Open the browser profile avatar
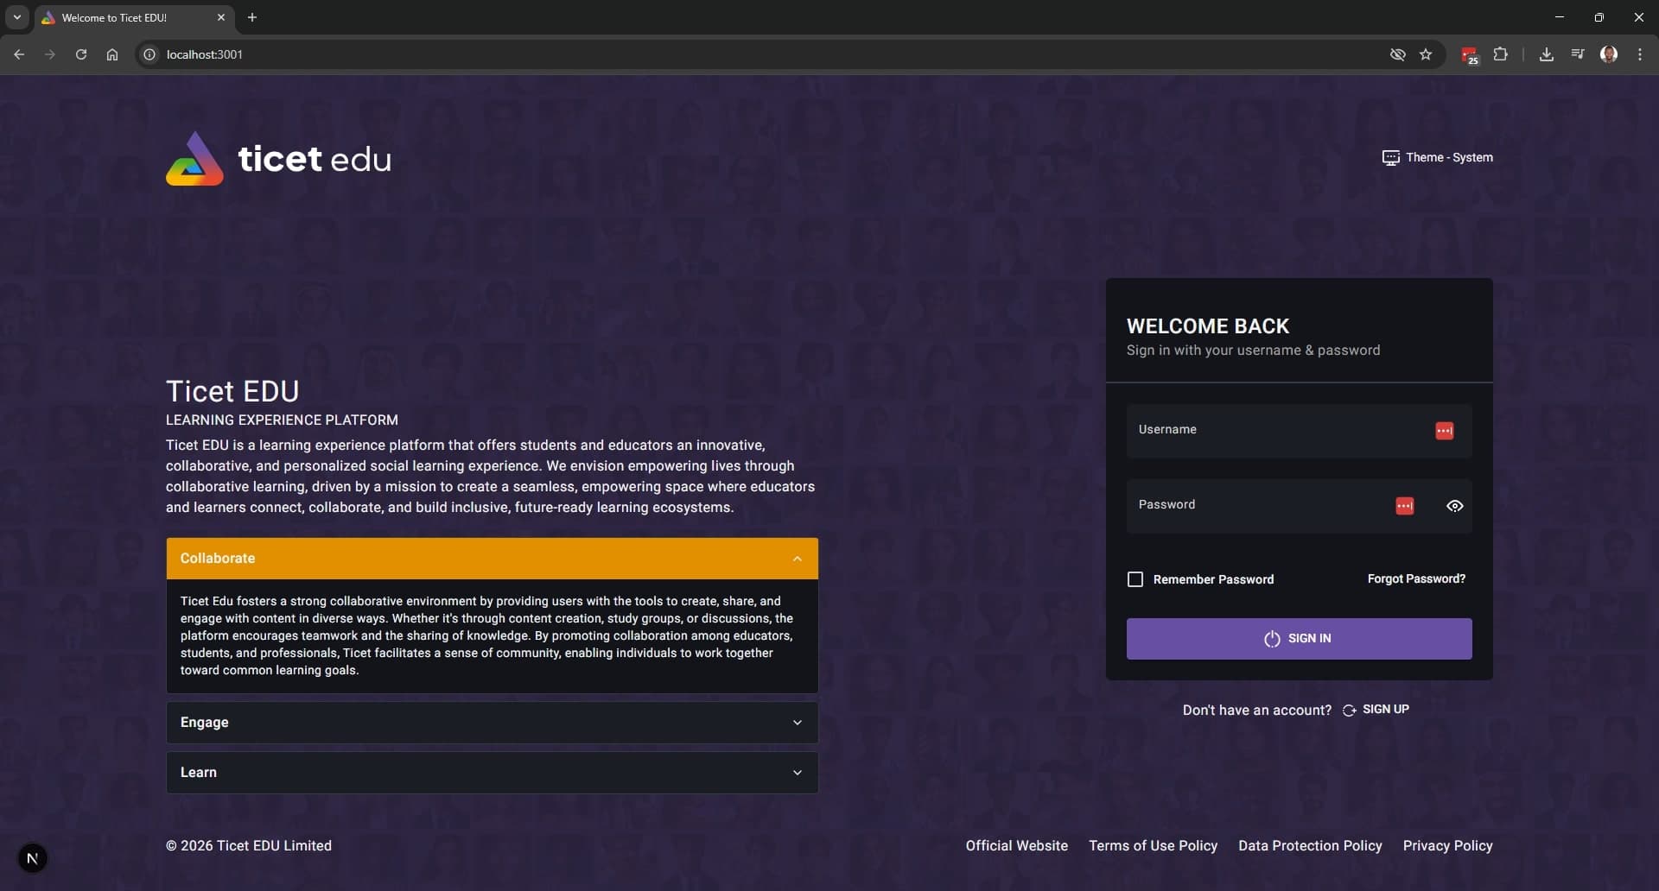1659x891 pixels. (x=1609, y=54)
